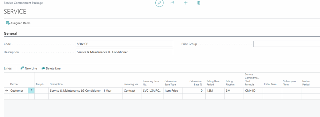
Task: Click the share icon in header
Action: pos(172,3)
